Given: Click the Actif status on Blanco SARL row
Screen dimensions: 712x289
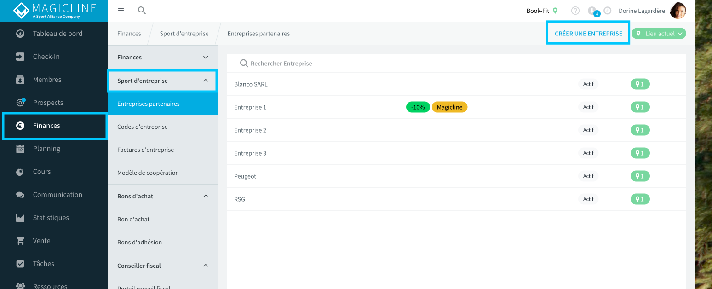Looking at the screenshot, I should pyautogui.click(x=588, y=84).
